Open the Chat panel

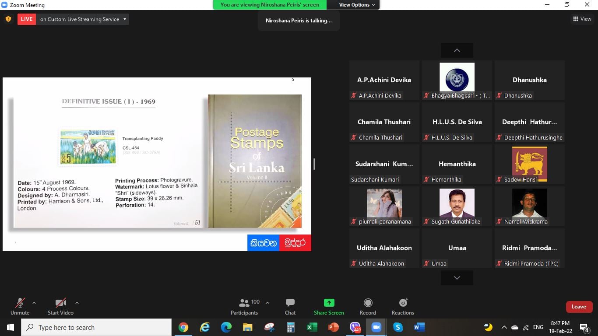290,306
